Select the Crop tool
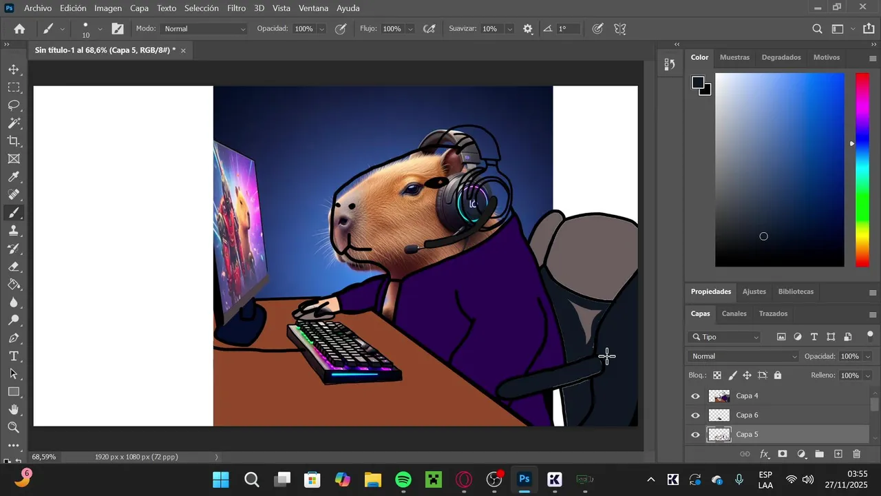This screenshot has height=496, width=881. 14,141
